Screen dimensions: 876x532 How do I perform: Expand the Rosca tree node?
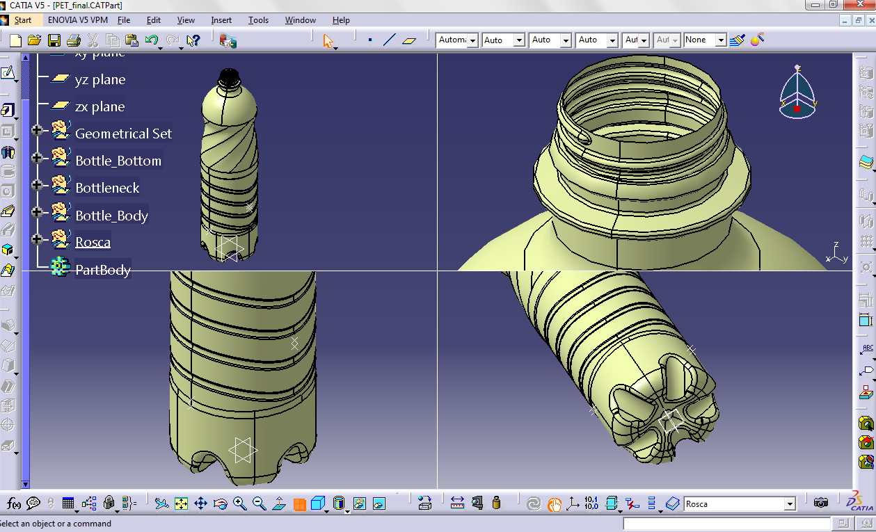[37, 239]
